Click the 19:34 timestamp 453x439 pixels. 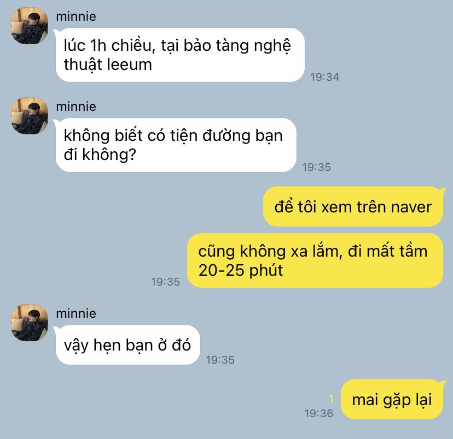(325, 77)
